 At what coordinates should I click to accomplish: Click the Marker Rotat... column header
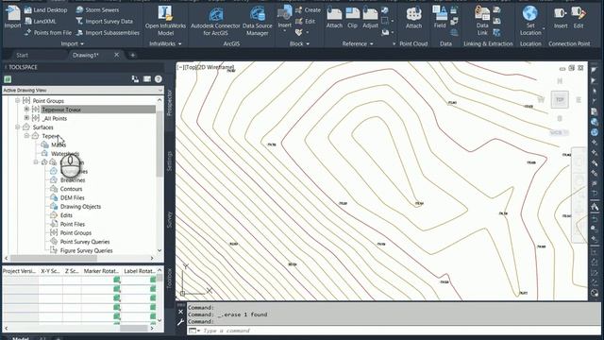[101, 271]
